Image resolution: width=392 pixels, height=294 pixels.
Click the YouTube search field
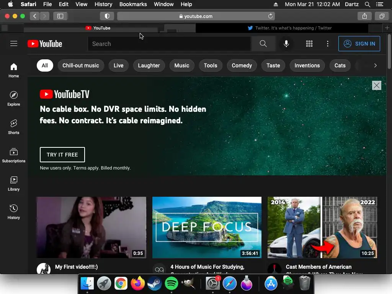170,44
